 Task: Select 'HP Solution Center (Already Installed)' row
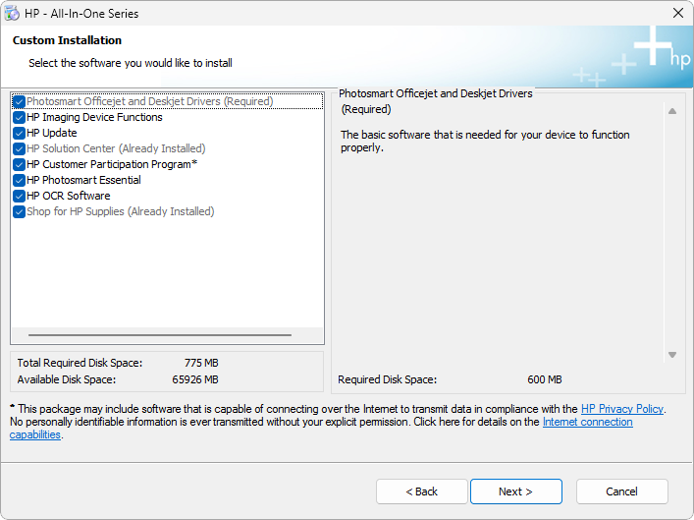(x=116, y=148)
